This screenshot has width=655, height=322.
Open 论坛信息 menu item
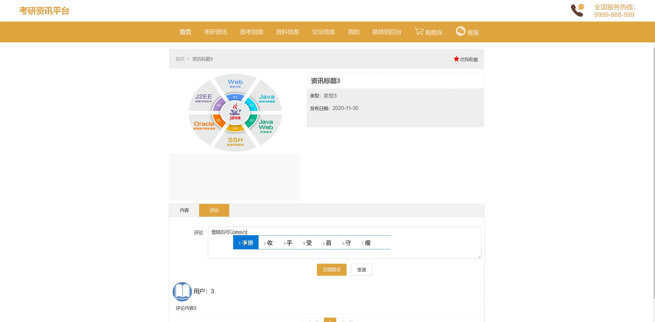[323, 32]
